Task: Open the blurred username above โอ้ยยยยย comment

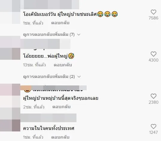Action: [45, 44]
